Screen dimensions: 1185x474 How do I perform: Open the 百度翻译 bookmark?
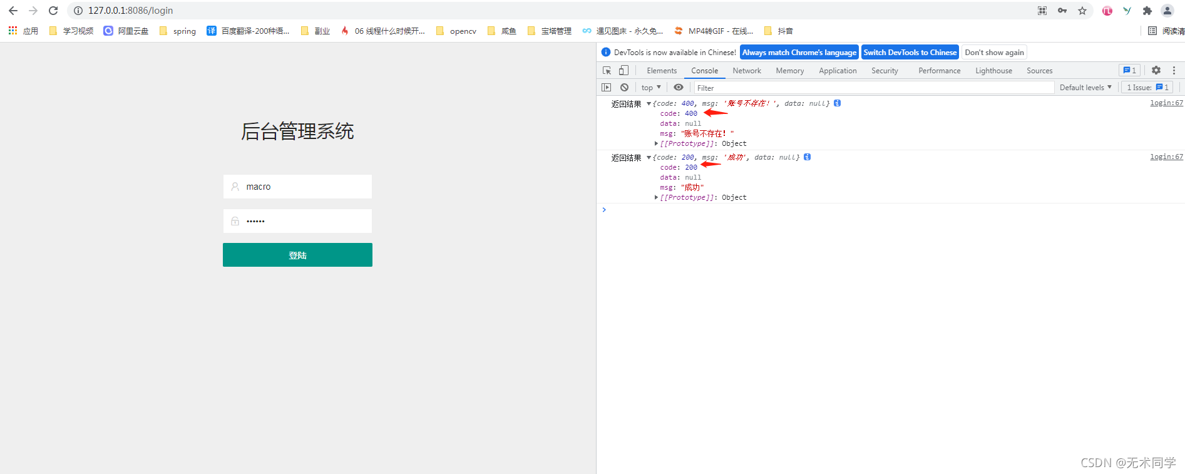tap(249, 31)
